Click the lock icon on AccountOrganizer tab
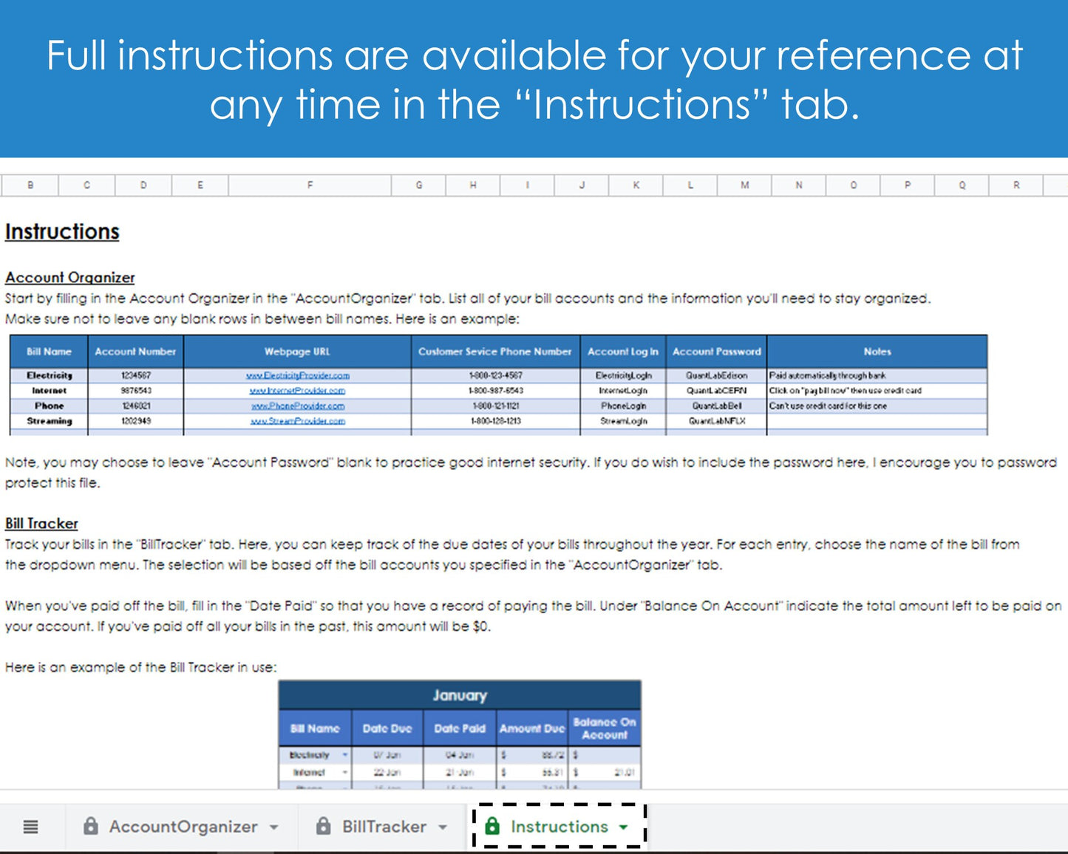1068x854 pixels. 90,827
